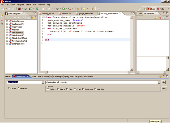The image size is (170, 123).
Task: Collapse all in Rails Navigator
Action: click(x=28, y=17)
